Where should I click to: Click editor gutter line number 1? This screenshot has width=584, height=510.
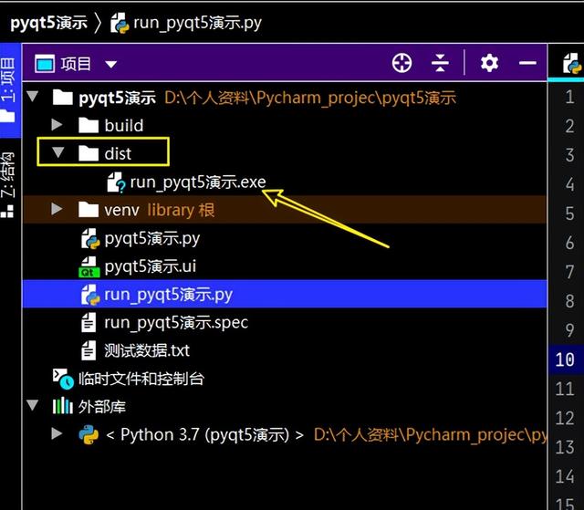pos(569,97)
